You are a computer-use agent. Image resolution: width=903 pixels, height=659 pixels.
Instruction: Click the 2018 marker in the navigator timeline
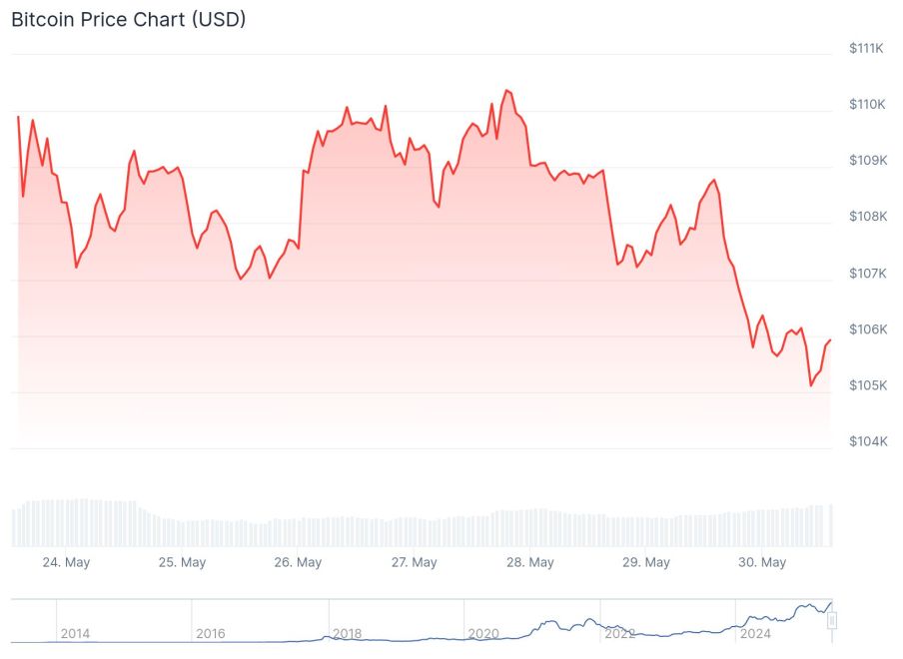[x=347, y=633]
